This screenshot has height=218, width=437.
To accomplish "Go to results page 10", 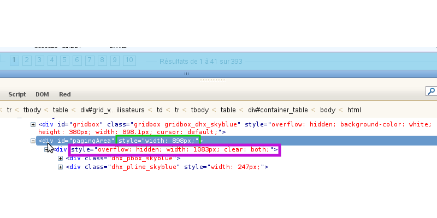I will click(x=129, y=60).
